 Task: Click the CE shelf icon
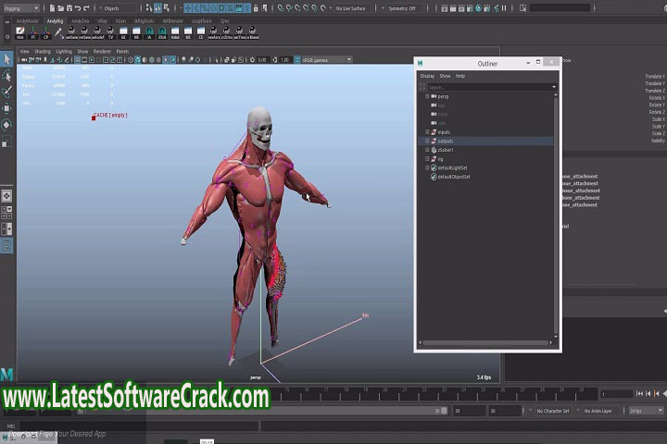click(x=201, y=32)
